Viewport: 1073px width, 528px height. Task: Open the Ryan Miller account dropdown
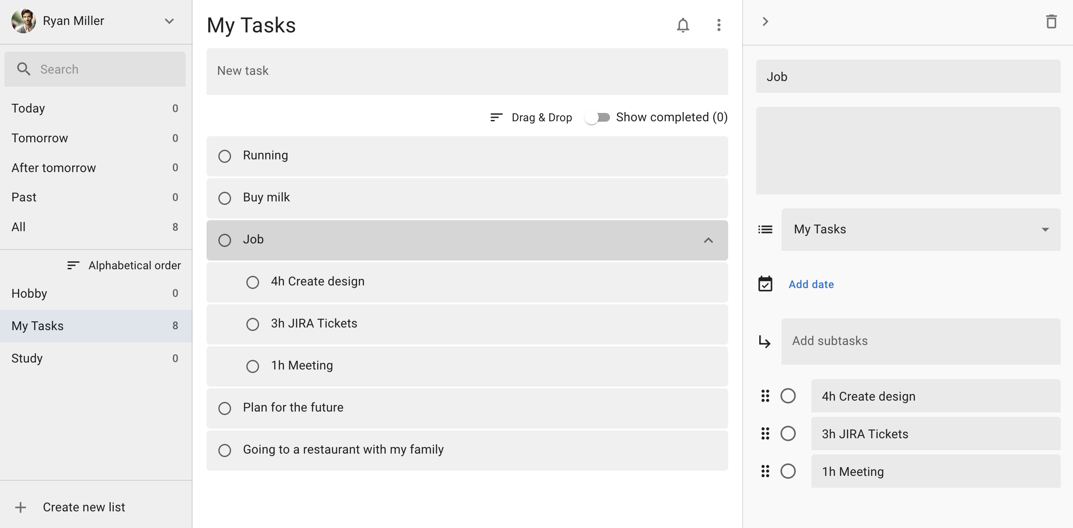170,21
